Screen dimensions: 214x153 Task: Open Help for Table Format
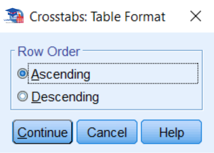[171, 132]
